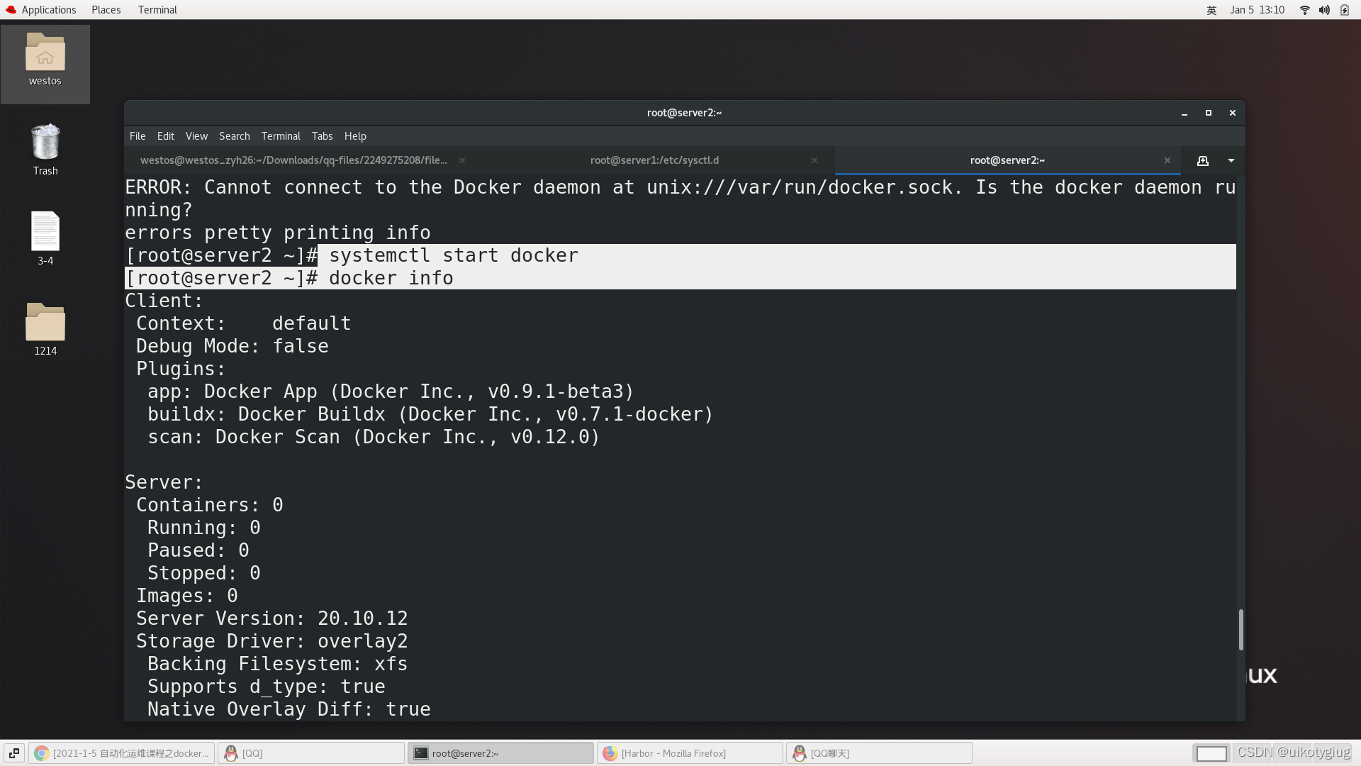Open the Edit menu

coord(166,136)
